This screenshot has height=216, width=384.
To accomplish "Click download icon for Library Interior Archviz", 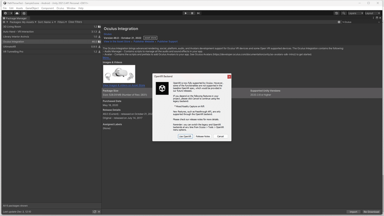I will pos(99,37).
